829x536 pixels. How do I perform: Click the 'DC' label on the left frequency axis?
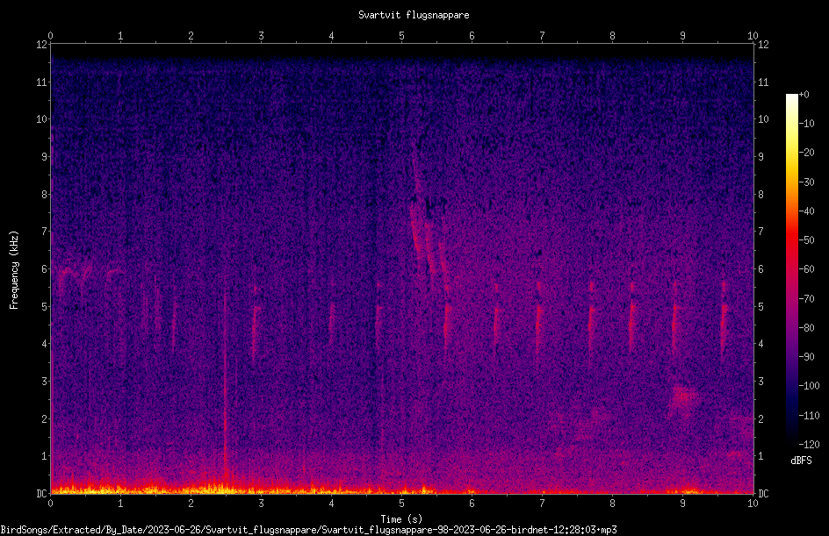(41, 494)
